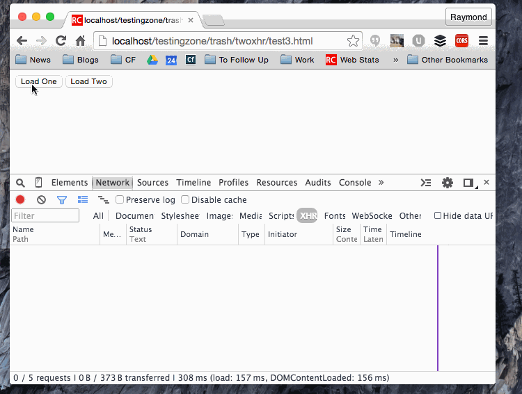Switch to the Resources tab
This screenshot has width=522, height=394.
point(276,183)
